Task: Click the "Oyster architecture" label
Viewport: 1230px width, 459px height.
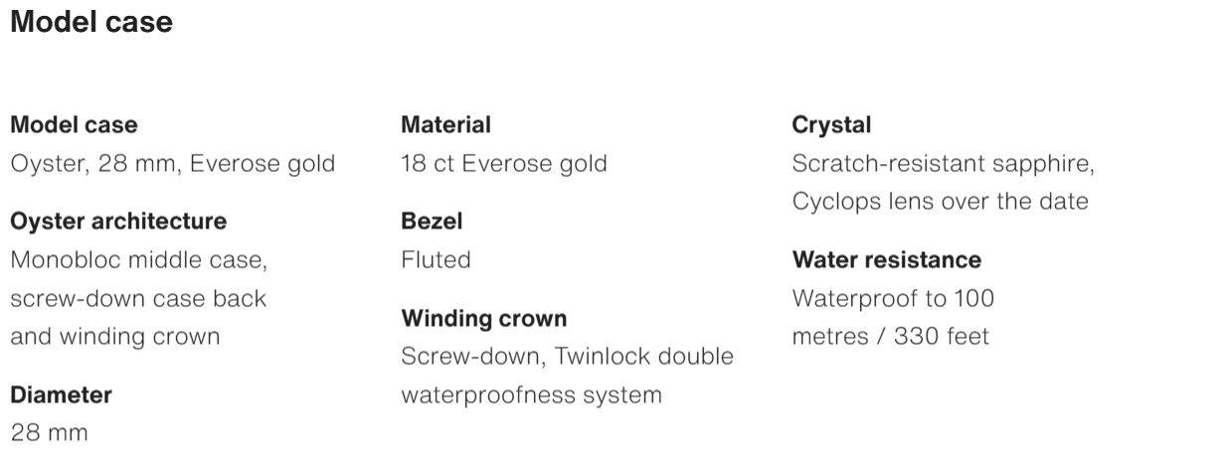Action: click(118, 221)
